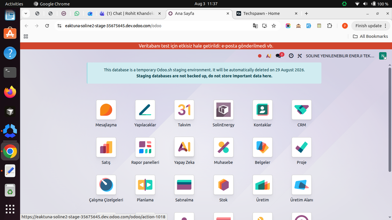
Task: Open Activities overview
Action: click(x=14, y=4)
